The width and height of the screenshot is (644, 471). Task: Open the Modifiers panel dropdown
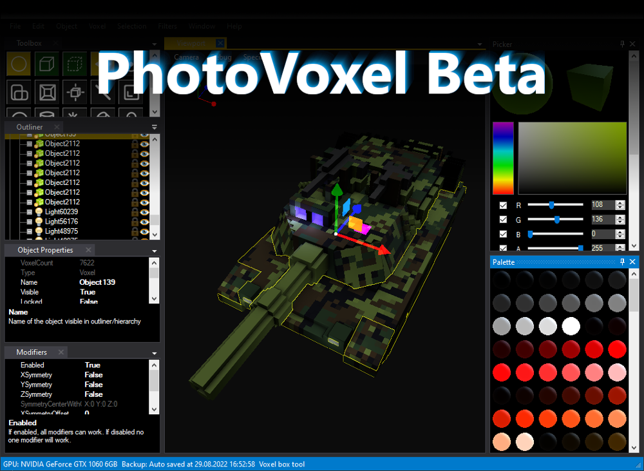click(153, 352)
